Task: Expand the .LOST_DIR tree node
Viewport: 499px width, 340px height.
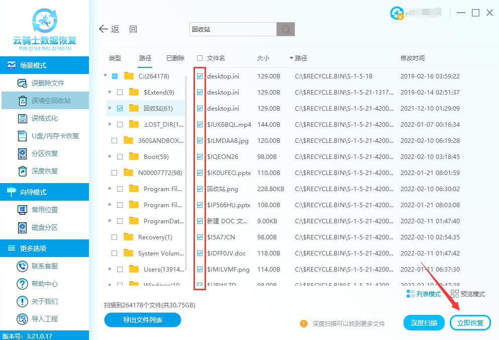Action: (x=110, y=124)
